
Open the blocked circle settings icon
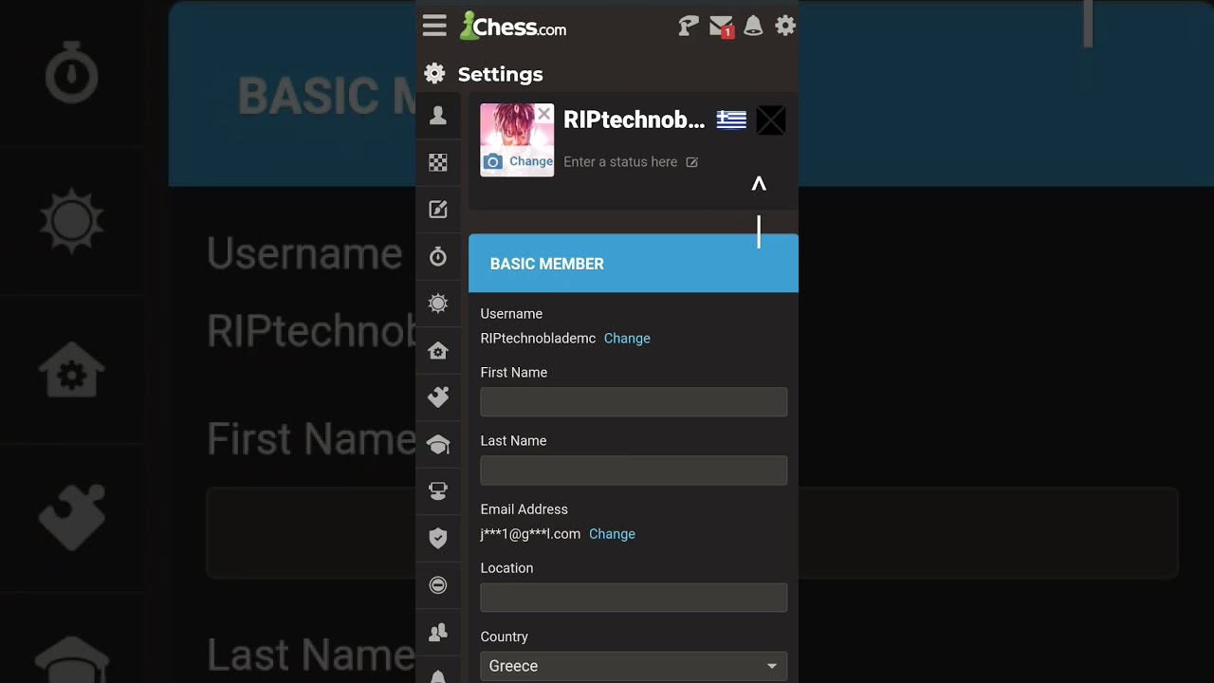tap(438, 585)
